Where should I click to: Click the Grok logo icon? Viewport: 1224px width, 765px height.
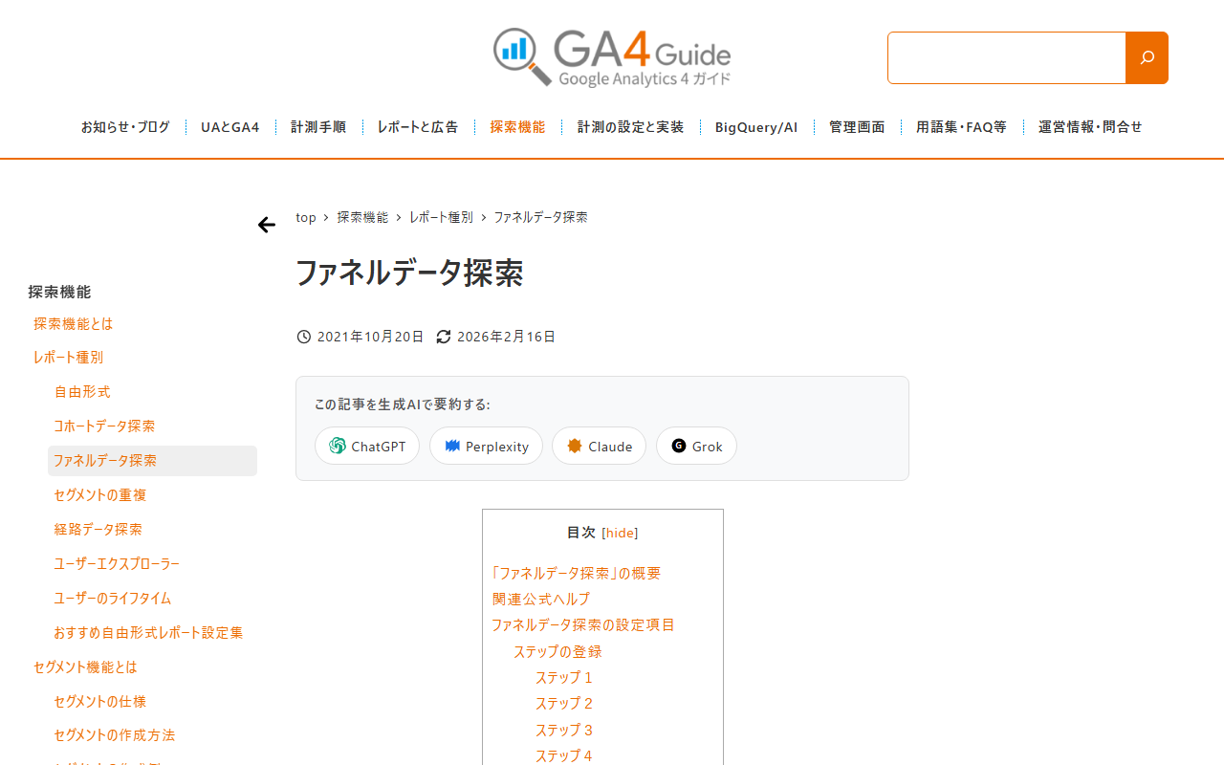tap(679, 446)
